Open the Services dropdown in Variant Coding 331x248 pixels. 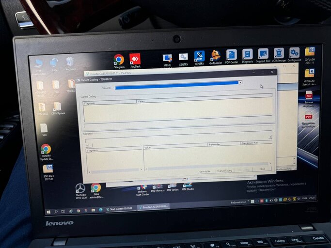tap(240, 82)
